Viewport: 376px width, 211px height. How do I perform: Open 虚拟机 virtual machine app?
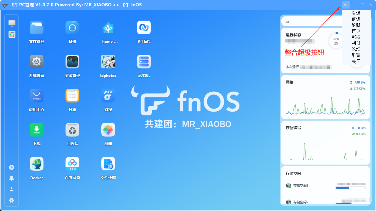point(144,62)
